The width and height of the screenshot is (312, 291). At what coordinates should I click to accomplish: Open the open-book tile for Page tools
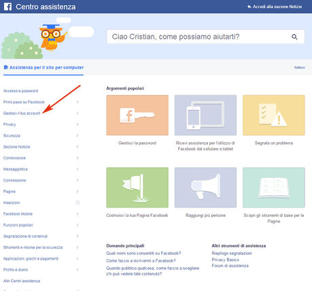click(274, 188)
